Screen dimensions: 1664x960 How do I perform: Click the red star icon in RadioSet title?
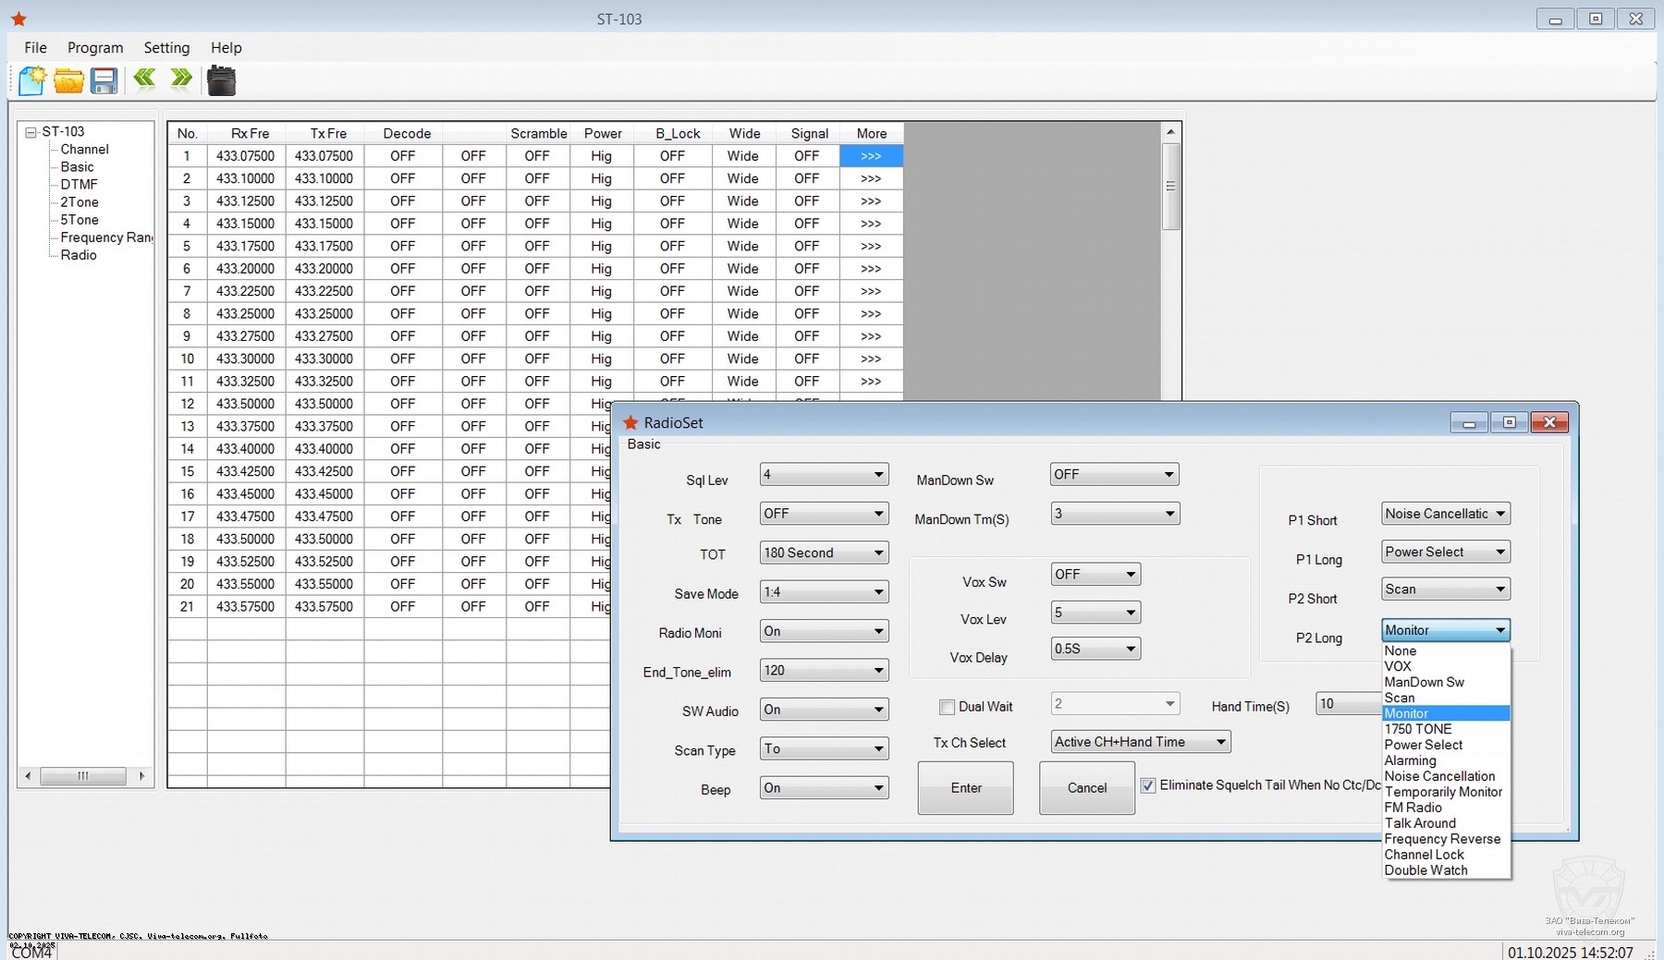pyautogui.click(x=630, y=423)
